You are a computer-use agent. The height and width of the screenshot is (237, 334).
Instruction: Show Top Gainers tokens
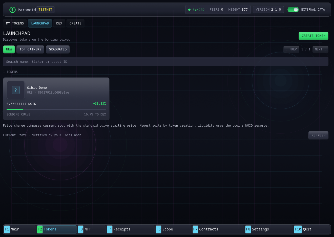point(30,49)
